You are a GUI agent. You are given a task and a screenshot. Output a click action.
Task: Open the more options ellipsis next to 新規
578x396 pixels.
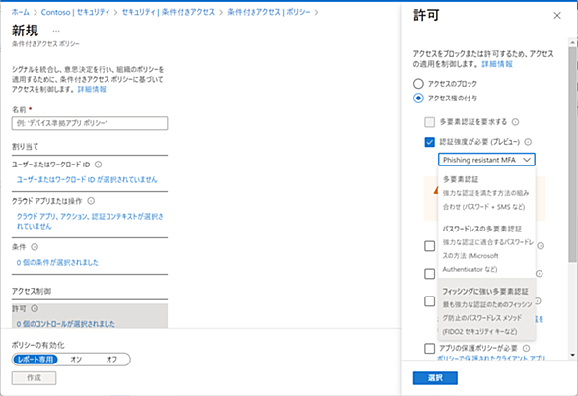coord(56,31)
